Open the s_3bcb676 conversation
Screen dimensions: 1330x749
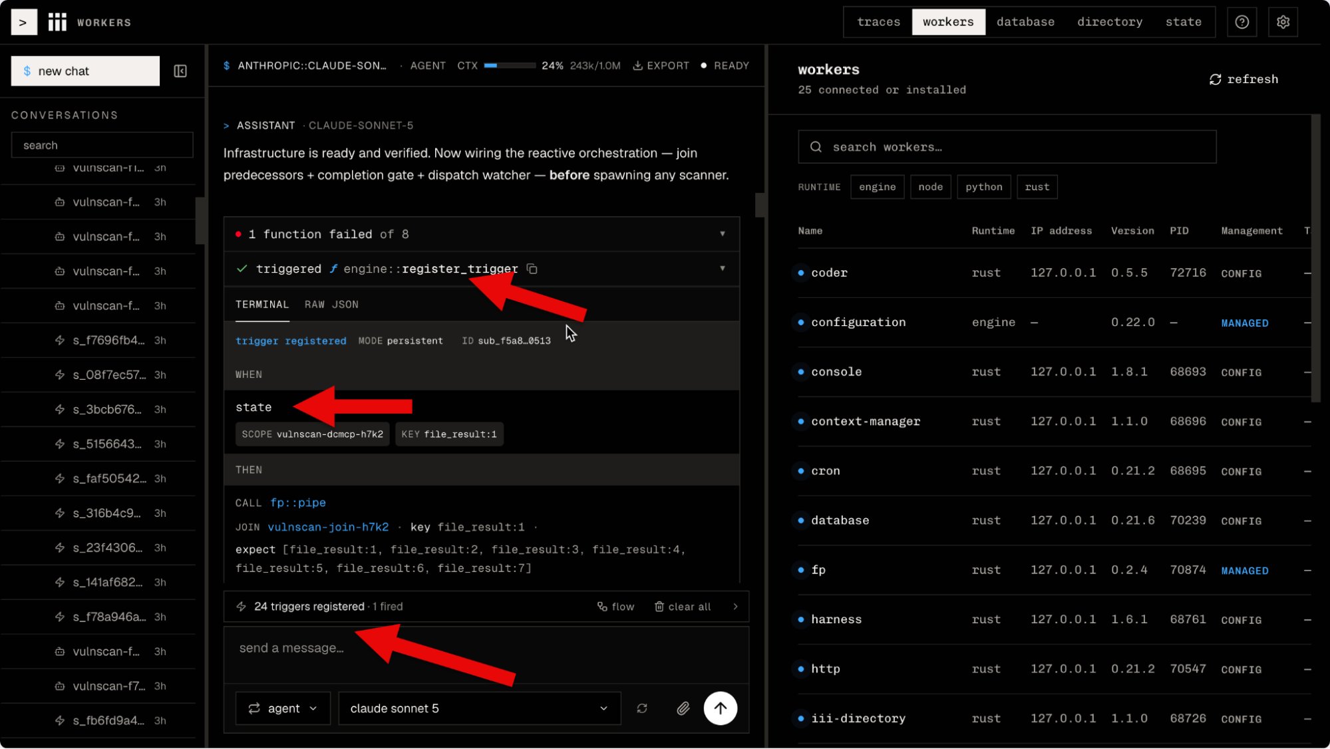pyautogui.click(x=98, y=410)
